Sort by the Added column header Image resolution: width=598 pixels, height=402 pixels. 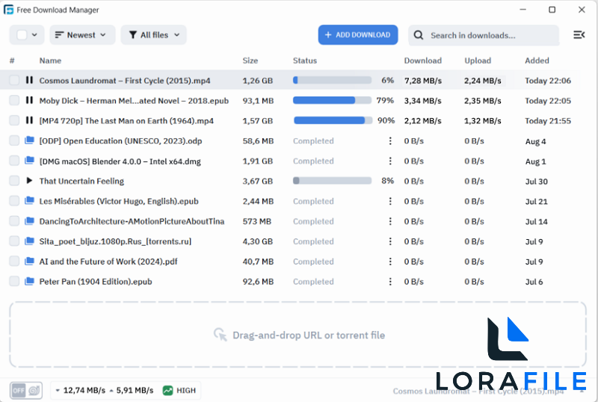[x=537, y=61]
